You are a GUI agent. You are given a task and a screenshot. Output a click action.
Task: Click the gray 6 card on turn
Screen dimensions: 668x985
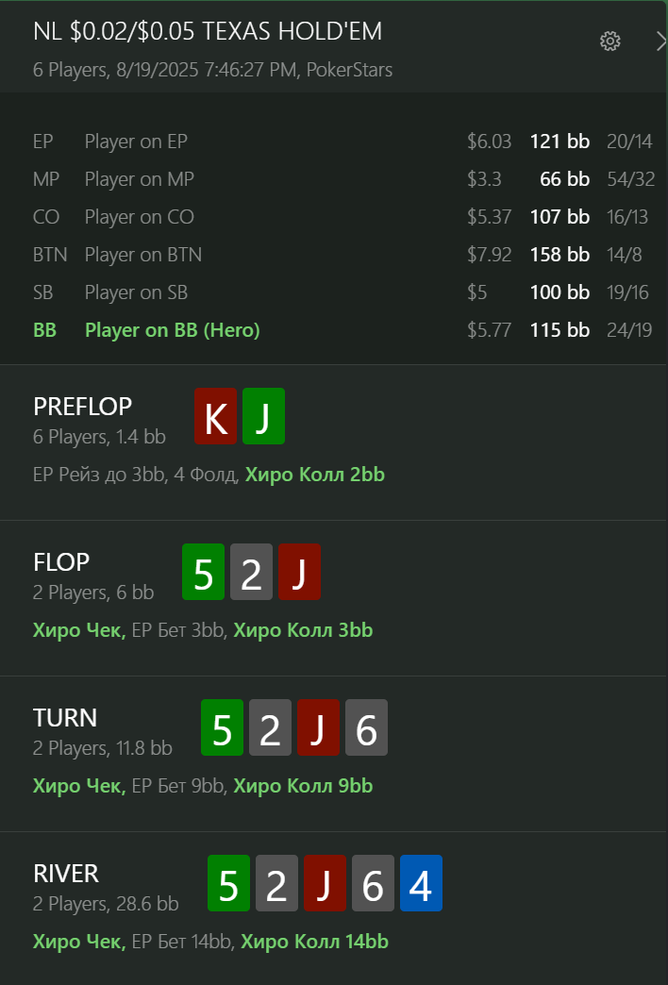[366, 727]
